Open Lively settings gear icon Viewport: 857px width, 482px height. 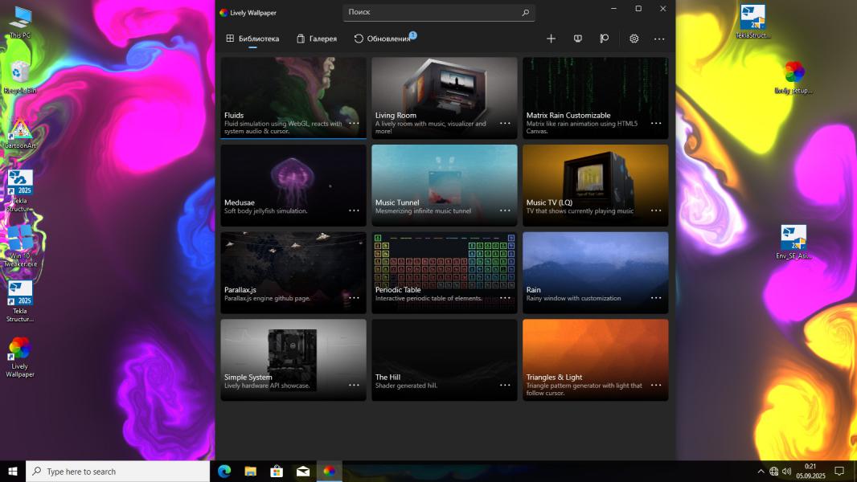pyautogui.click(x=634, y=39)
